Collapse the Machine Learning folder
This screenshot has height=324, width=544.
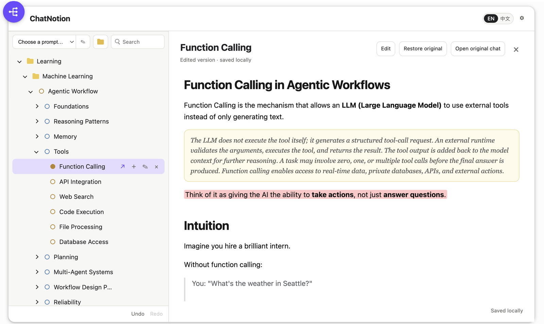(x=25, y=77)
